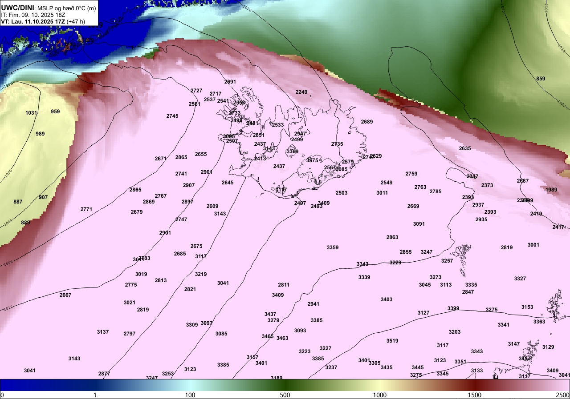
Task: Click the map value 2655
Action: [x=201, y=154]
